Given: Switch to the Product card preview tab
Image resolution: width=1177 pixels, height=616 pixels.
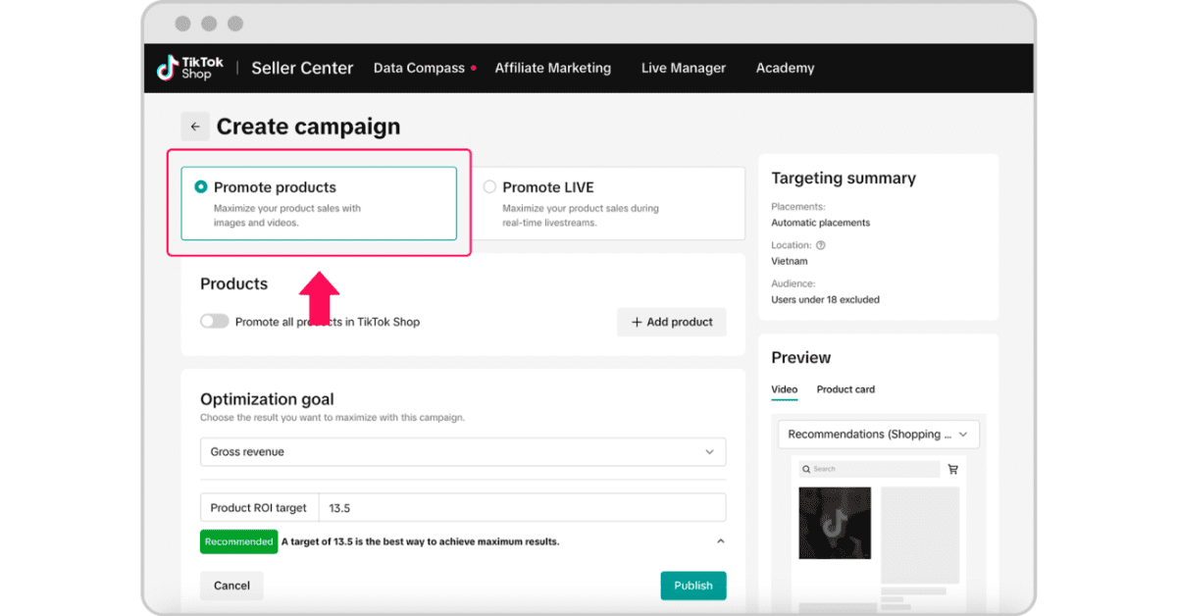Looking at the screenshot, I should tap(845, 389).
